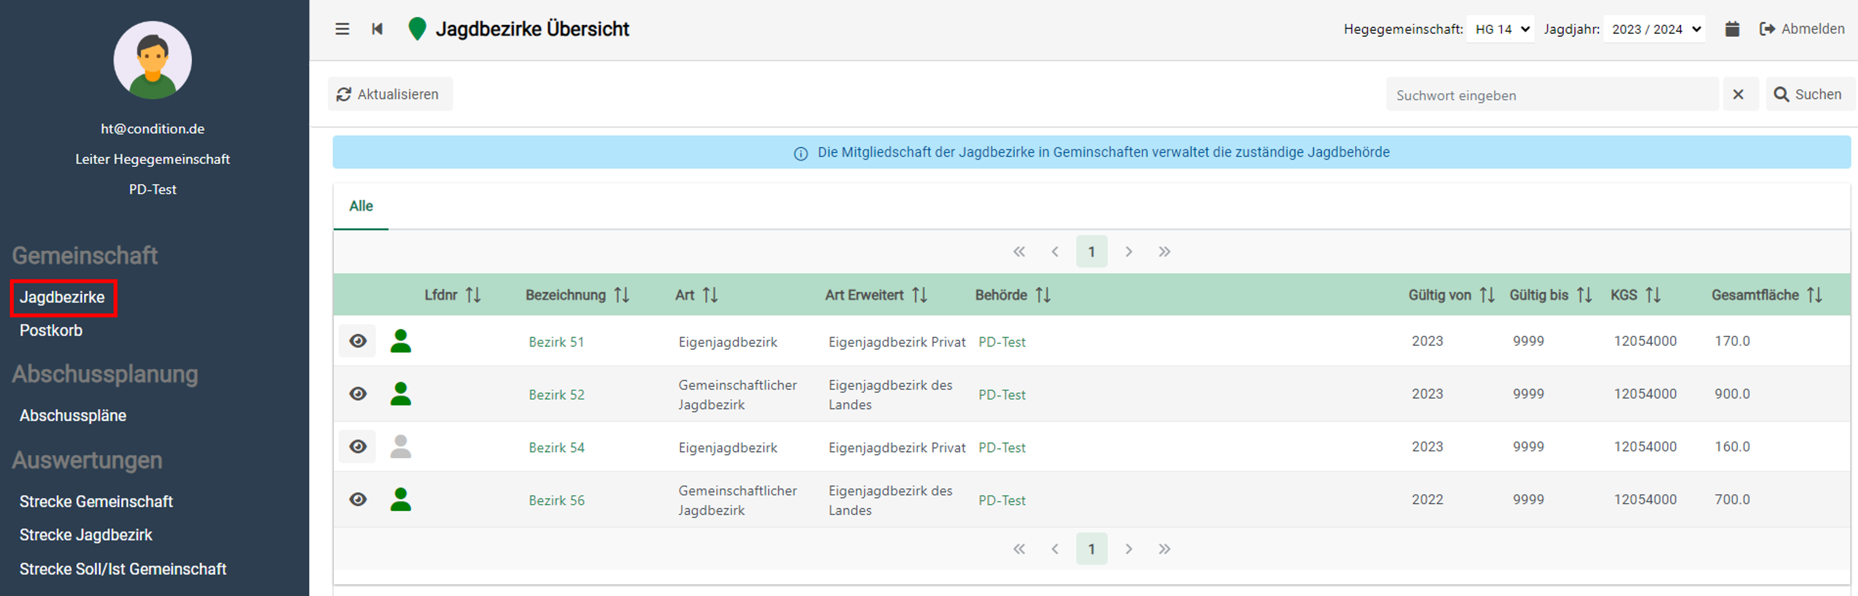
Task: Go to last page in top pagination
Action: [1164, 252]
